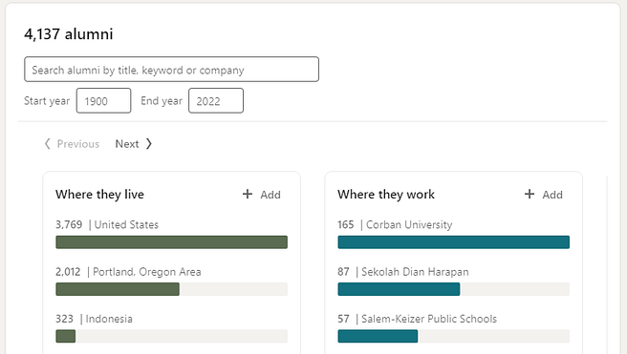Image resolution: width=627 pixels, height=354 pixels.
Task: Click the Start year field showing 1900
Action: tap(103, 100)
